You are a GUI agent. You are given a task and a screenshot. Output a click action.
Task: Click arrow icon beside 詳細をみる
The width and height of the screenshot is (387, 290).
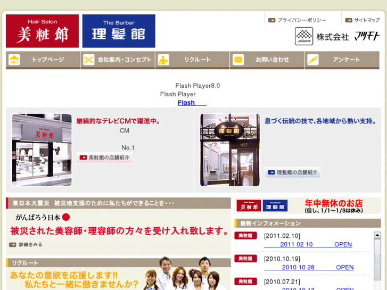tap(13, 245)
